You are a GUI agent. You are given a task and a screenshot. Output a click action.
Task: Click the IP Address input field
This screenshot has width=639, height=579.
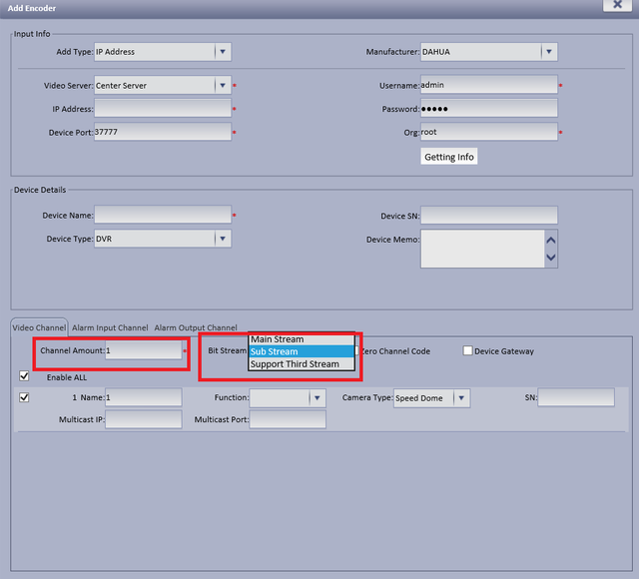click(163, 109)
